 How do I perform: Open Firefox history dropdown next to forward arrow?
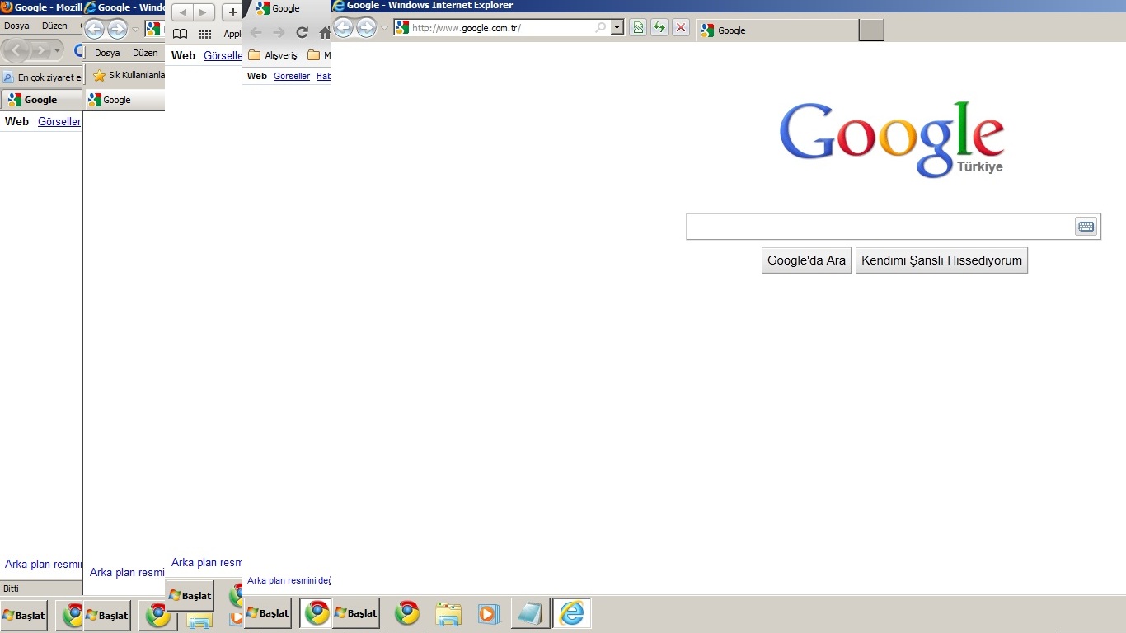(x=57, y=51)
